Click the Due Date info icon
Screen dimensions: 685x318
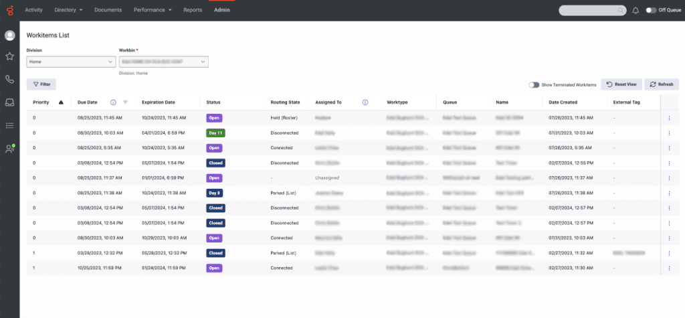[x=113, y=102]
